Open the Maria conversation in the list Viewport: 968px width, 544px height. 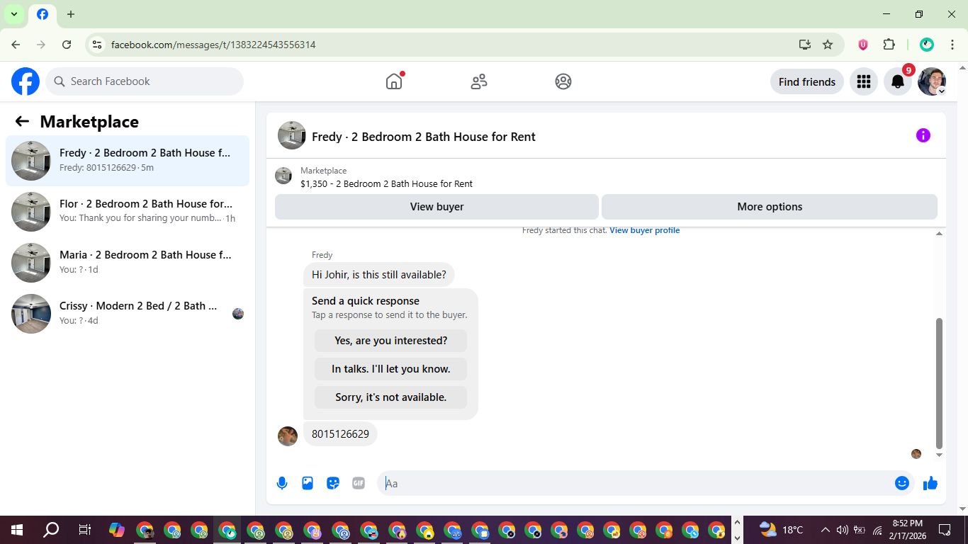pos(128,263)
